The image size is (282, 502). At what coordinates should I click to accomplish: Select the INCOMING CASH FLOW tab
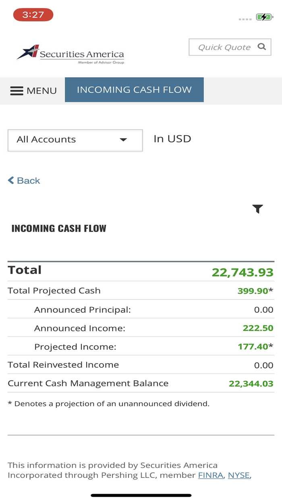point(134,90)
